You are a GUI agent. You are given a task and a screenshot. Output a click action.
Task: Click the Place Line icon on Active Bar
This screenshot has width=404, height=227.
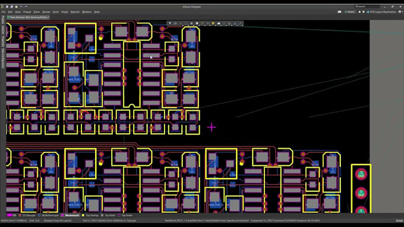(241, 23)
